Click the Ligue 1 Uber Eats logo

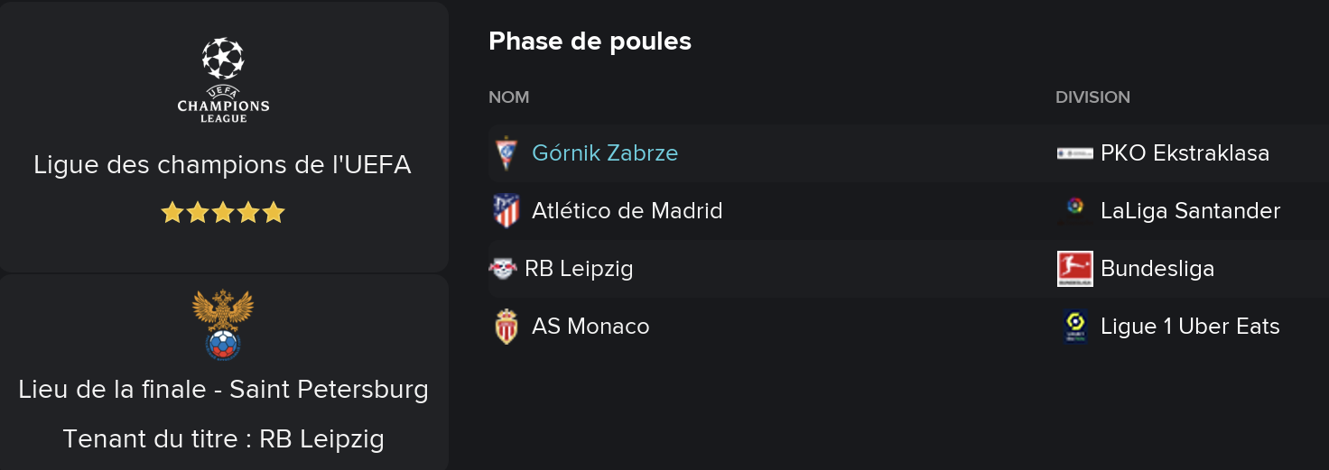point(1074,327)
